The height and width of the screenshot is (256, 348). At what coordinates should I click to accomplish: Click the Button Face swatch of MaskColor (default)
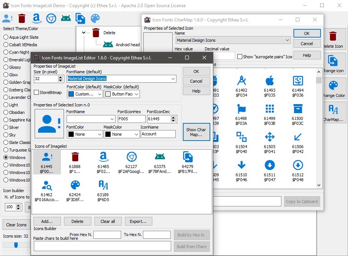pyautogui.click(x=108, y=94)
